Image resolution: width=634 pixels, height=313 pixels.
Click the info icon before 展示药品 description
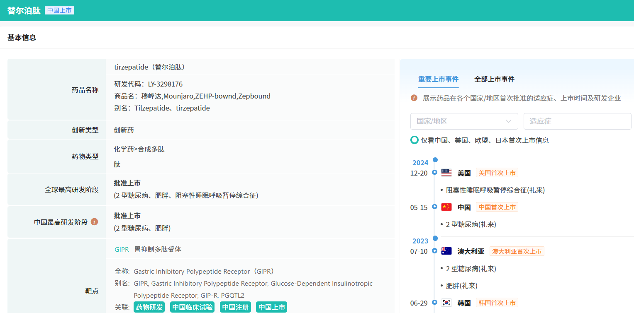click(414, 98)
